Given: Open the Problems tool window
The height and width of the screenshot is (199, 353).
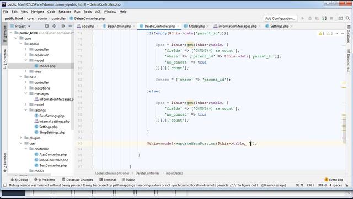Looking at the screenshot, I should [45, 180].
